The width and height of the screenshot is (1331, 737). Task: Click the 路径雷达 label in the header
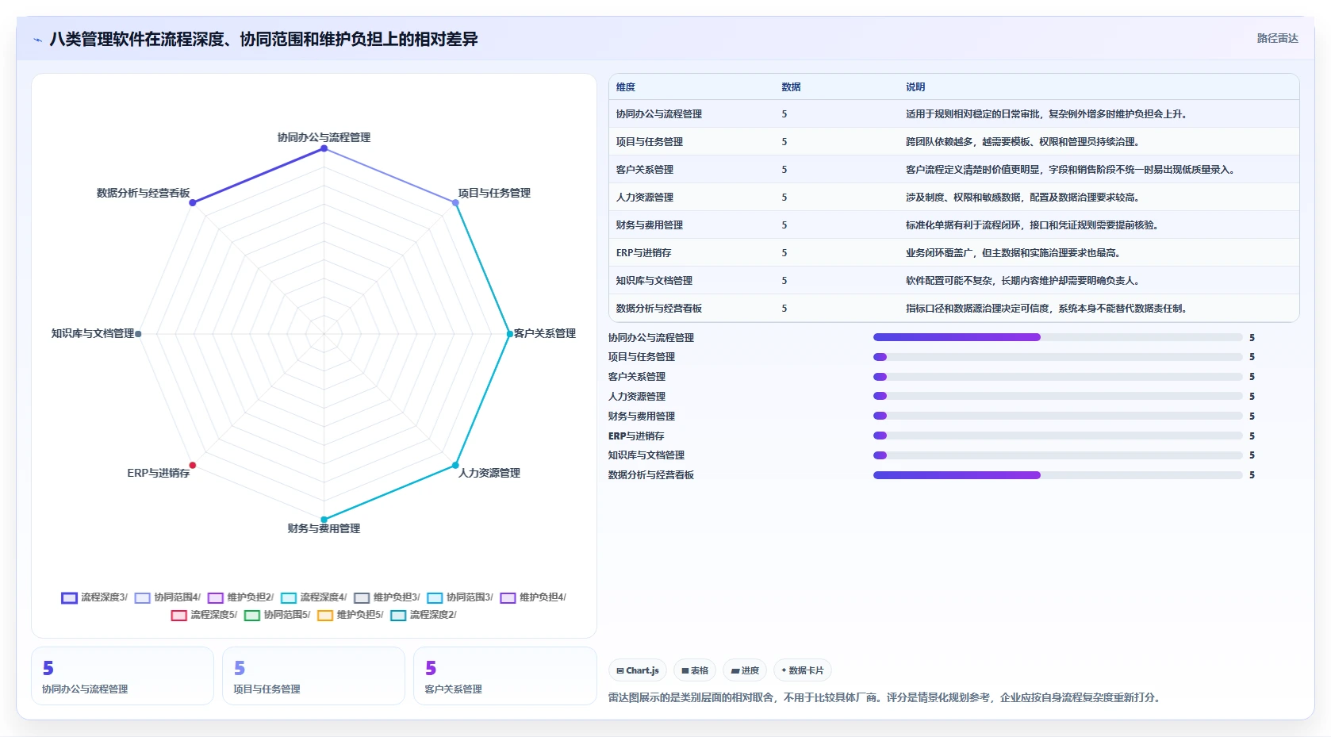(1277, 38)
